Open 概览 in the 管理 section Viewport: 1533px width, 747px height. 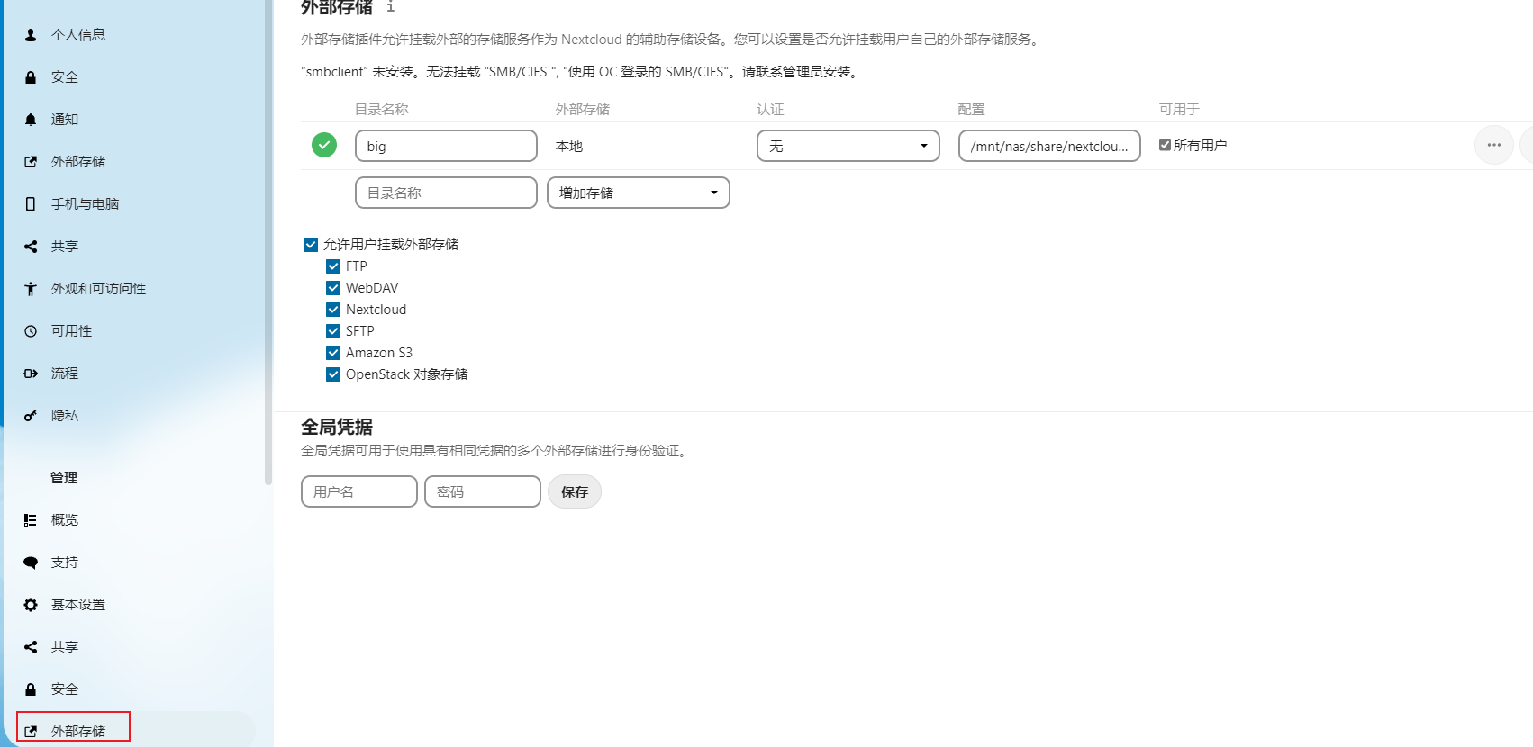pos(65,520)
